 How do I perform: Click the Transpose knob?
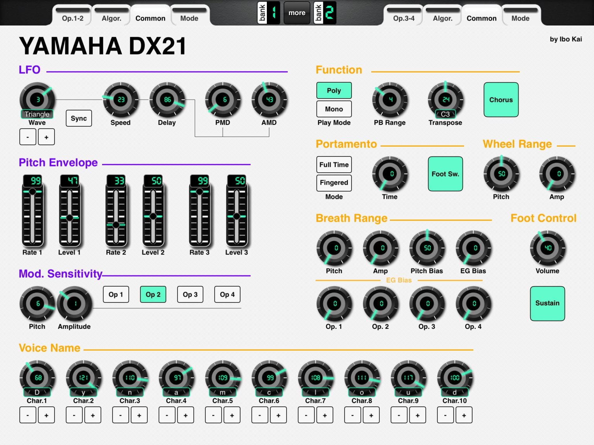click(445, 100)
